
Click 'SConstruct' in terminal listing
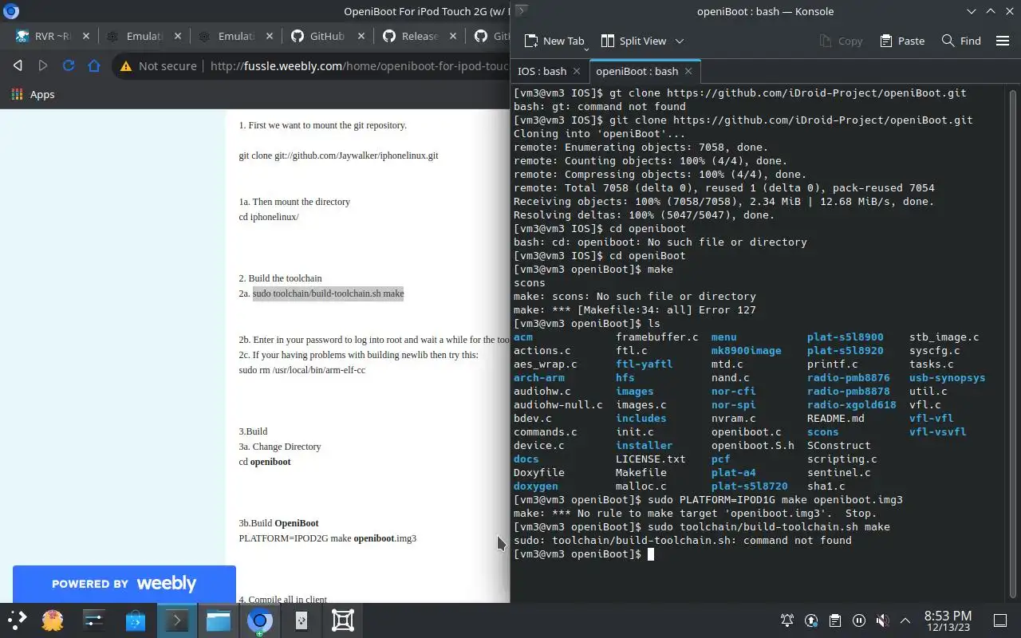pos(838,446)
